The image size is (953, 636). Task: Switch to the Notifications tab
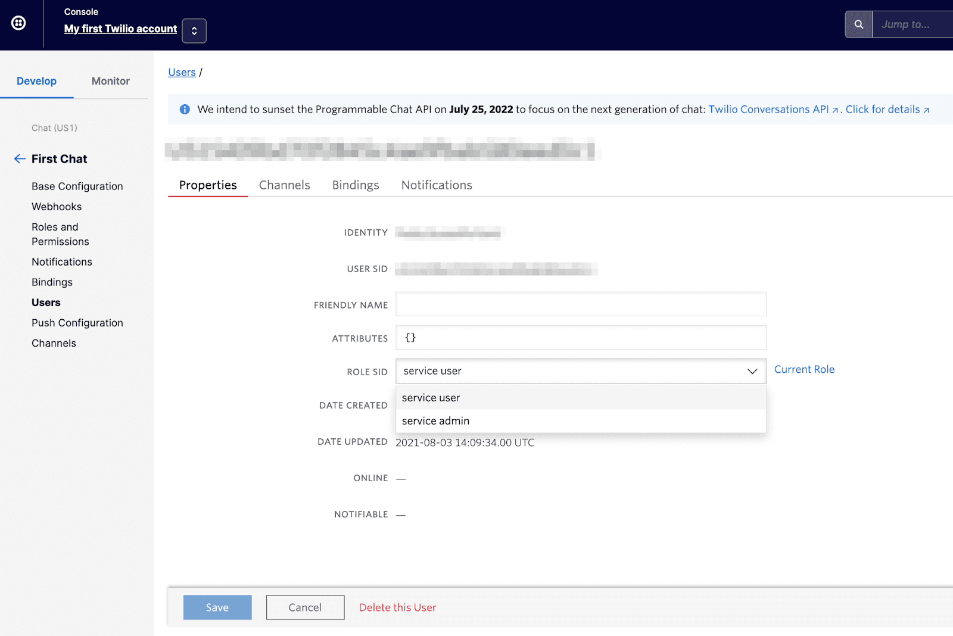(436, 185)
